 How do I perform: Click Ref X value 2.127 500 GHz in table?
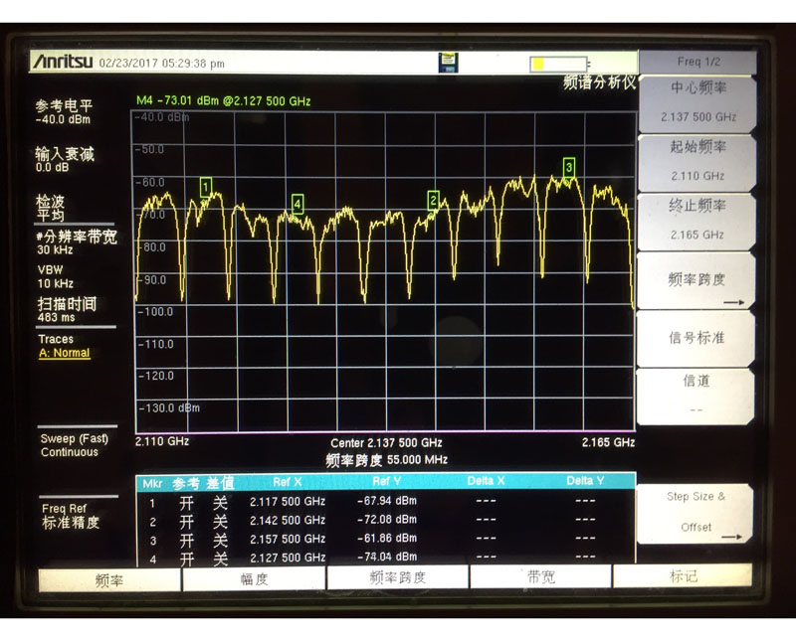(x=288, y=558)
